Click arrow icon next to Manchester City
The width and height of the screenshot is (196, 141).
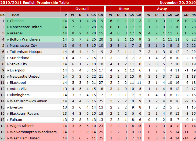pyautogui.click(x=8, y=46)
